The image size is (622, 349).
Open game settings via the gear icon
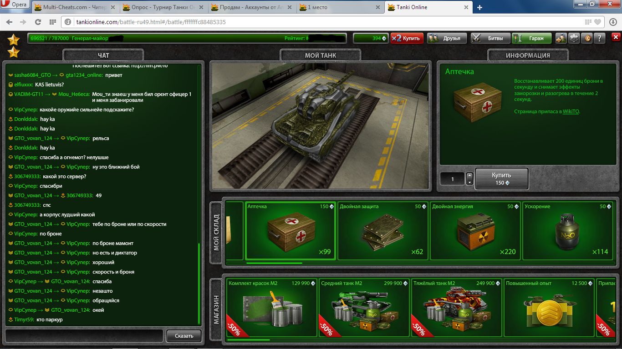point(574,38)
